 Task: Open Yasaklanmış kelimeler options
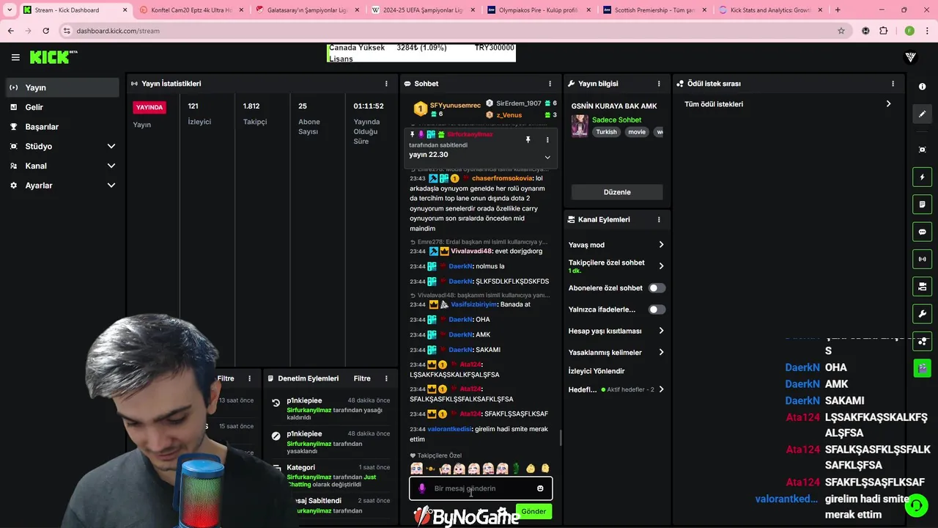click(x=661, y=352)
